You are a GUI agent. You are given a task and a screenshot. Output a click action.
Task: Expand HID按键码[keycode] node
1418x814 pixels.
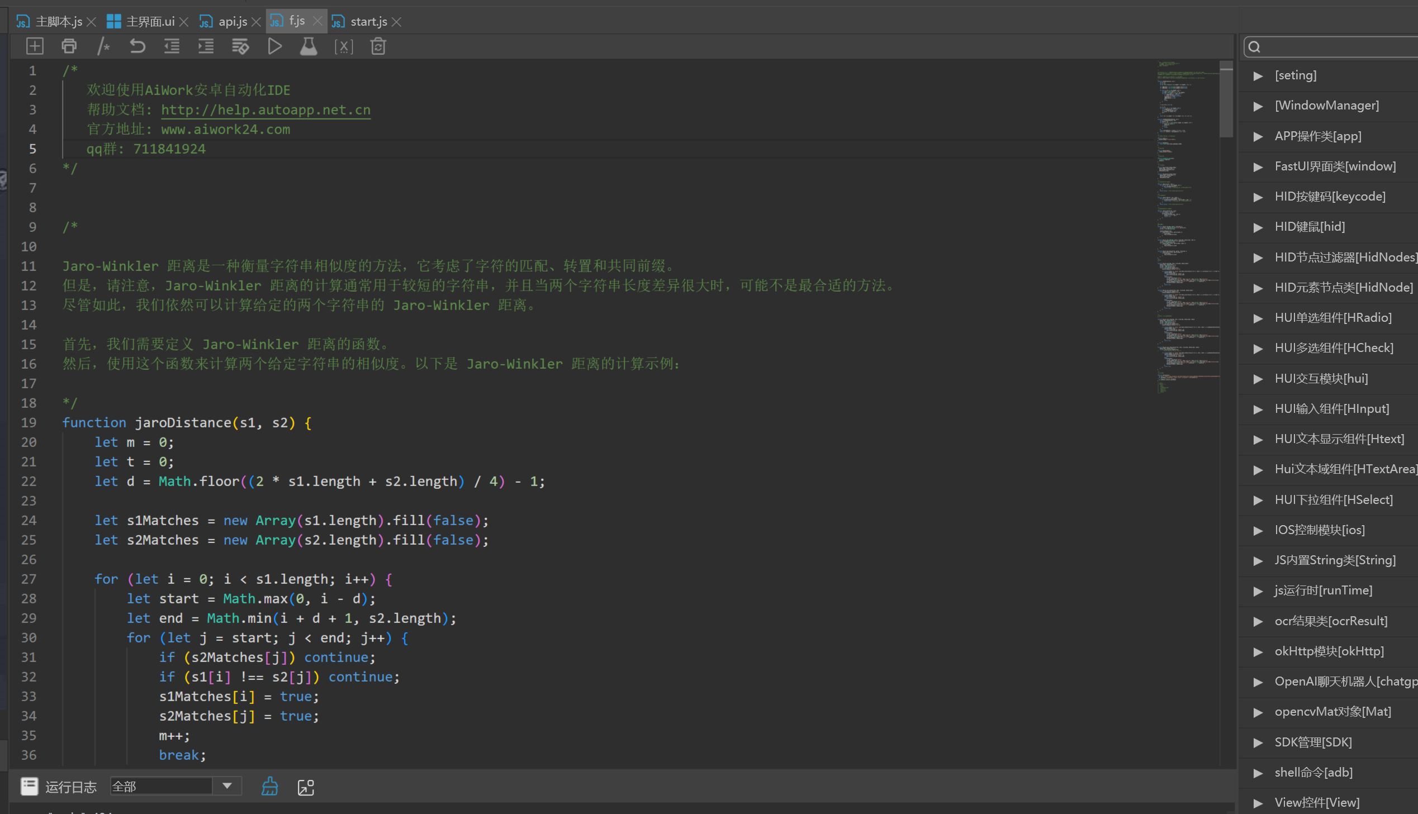[x=1258, y=197]
